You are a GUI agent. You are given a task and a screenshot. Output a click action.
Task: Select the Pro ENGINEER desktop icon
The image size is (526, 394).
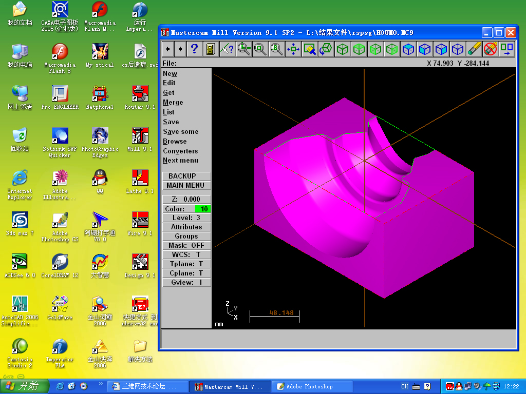(x=60, y=98)
